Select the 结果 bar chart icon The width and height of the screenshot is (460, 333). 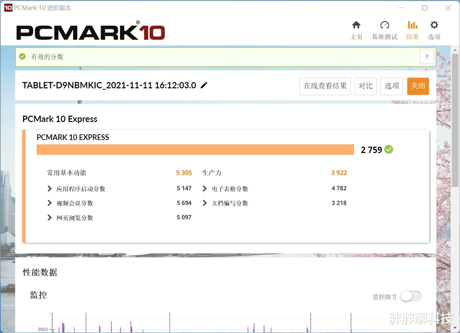point(412,25)
